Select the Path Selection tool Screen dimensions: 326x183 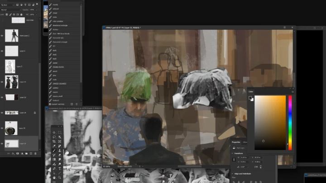pyautogui.click(x=54, y=173)
